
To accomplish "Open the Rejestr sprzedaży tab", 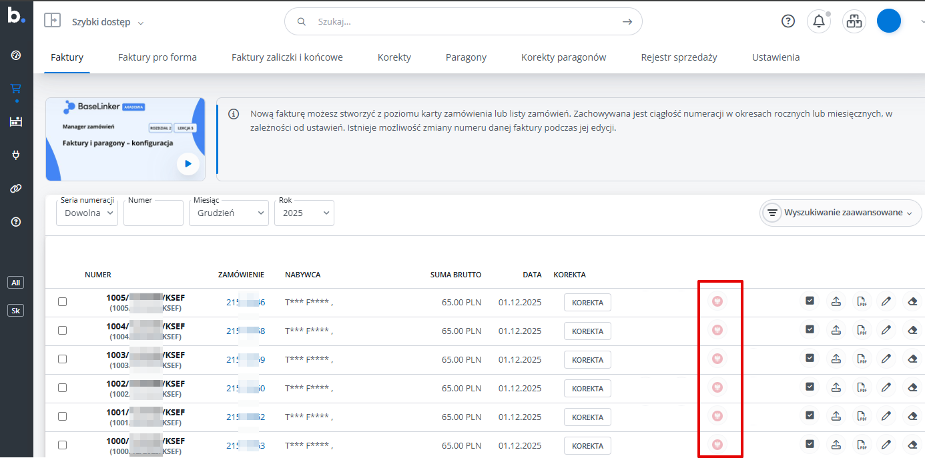I will [x=679, y=57].
